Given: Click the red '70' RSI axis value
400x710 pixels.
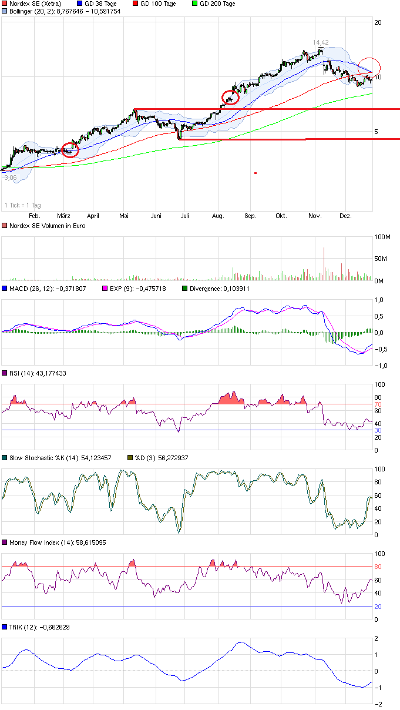Looking at the screenshot, I should coord(379,404).
